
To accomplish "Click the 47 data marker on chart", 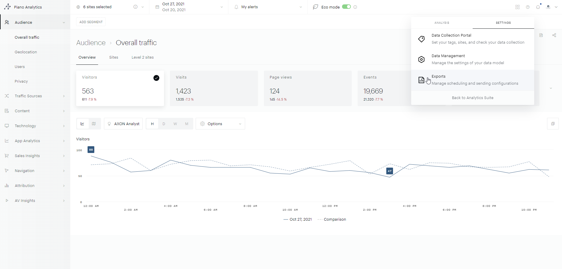I will pos(390,171).
